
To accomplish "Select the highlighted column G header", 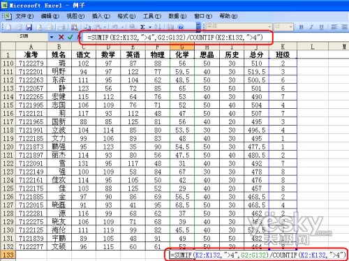I will tap(182, 47).
